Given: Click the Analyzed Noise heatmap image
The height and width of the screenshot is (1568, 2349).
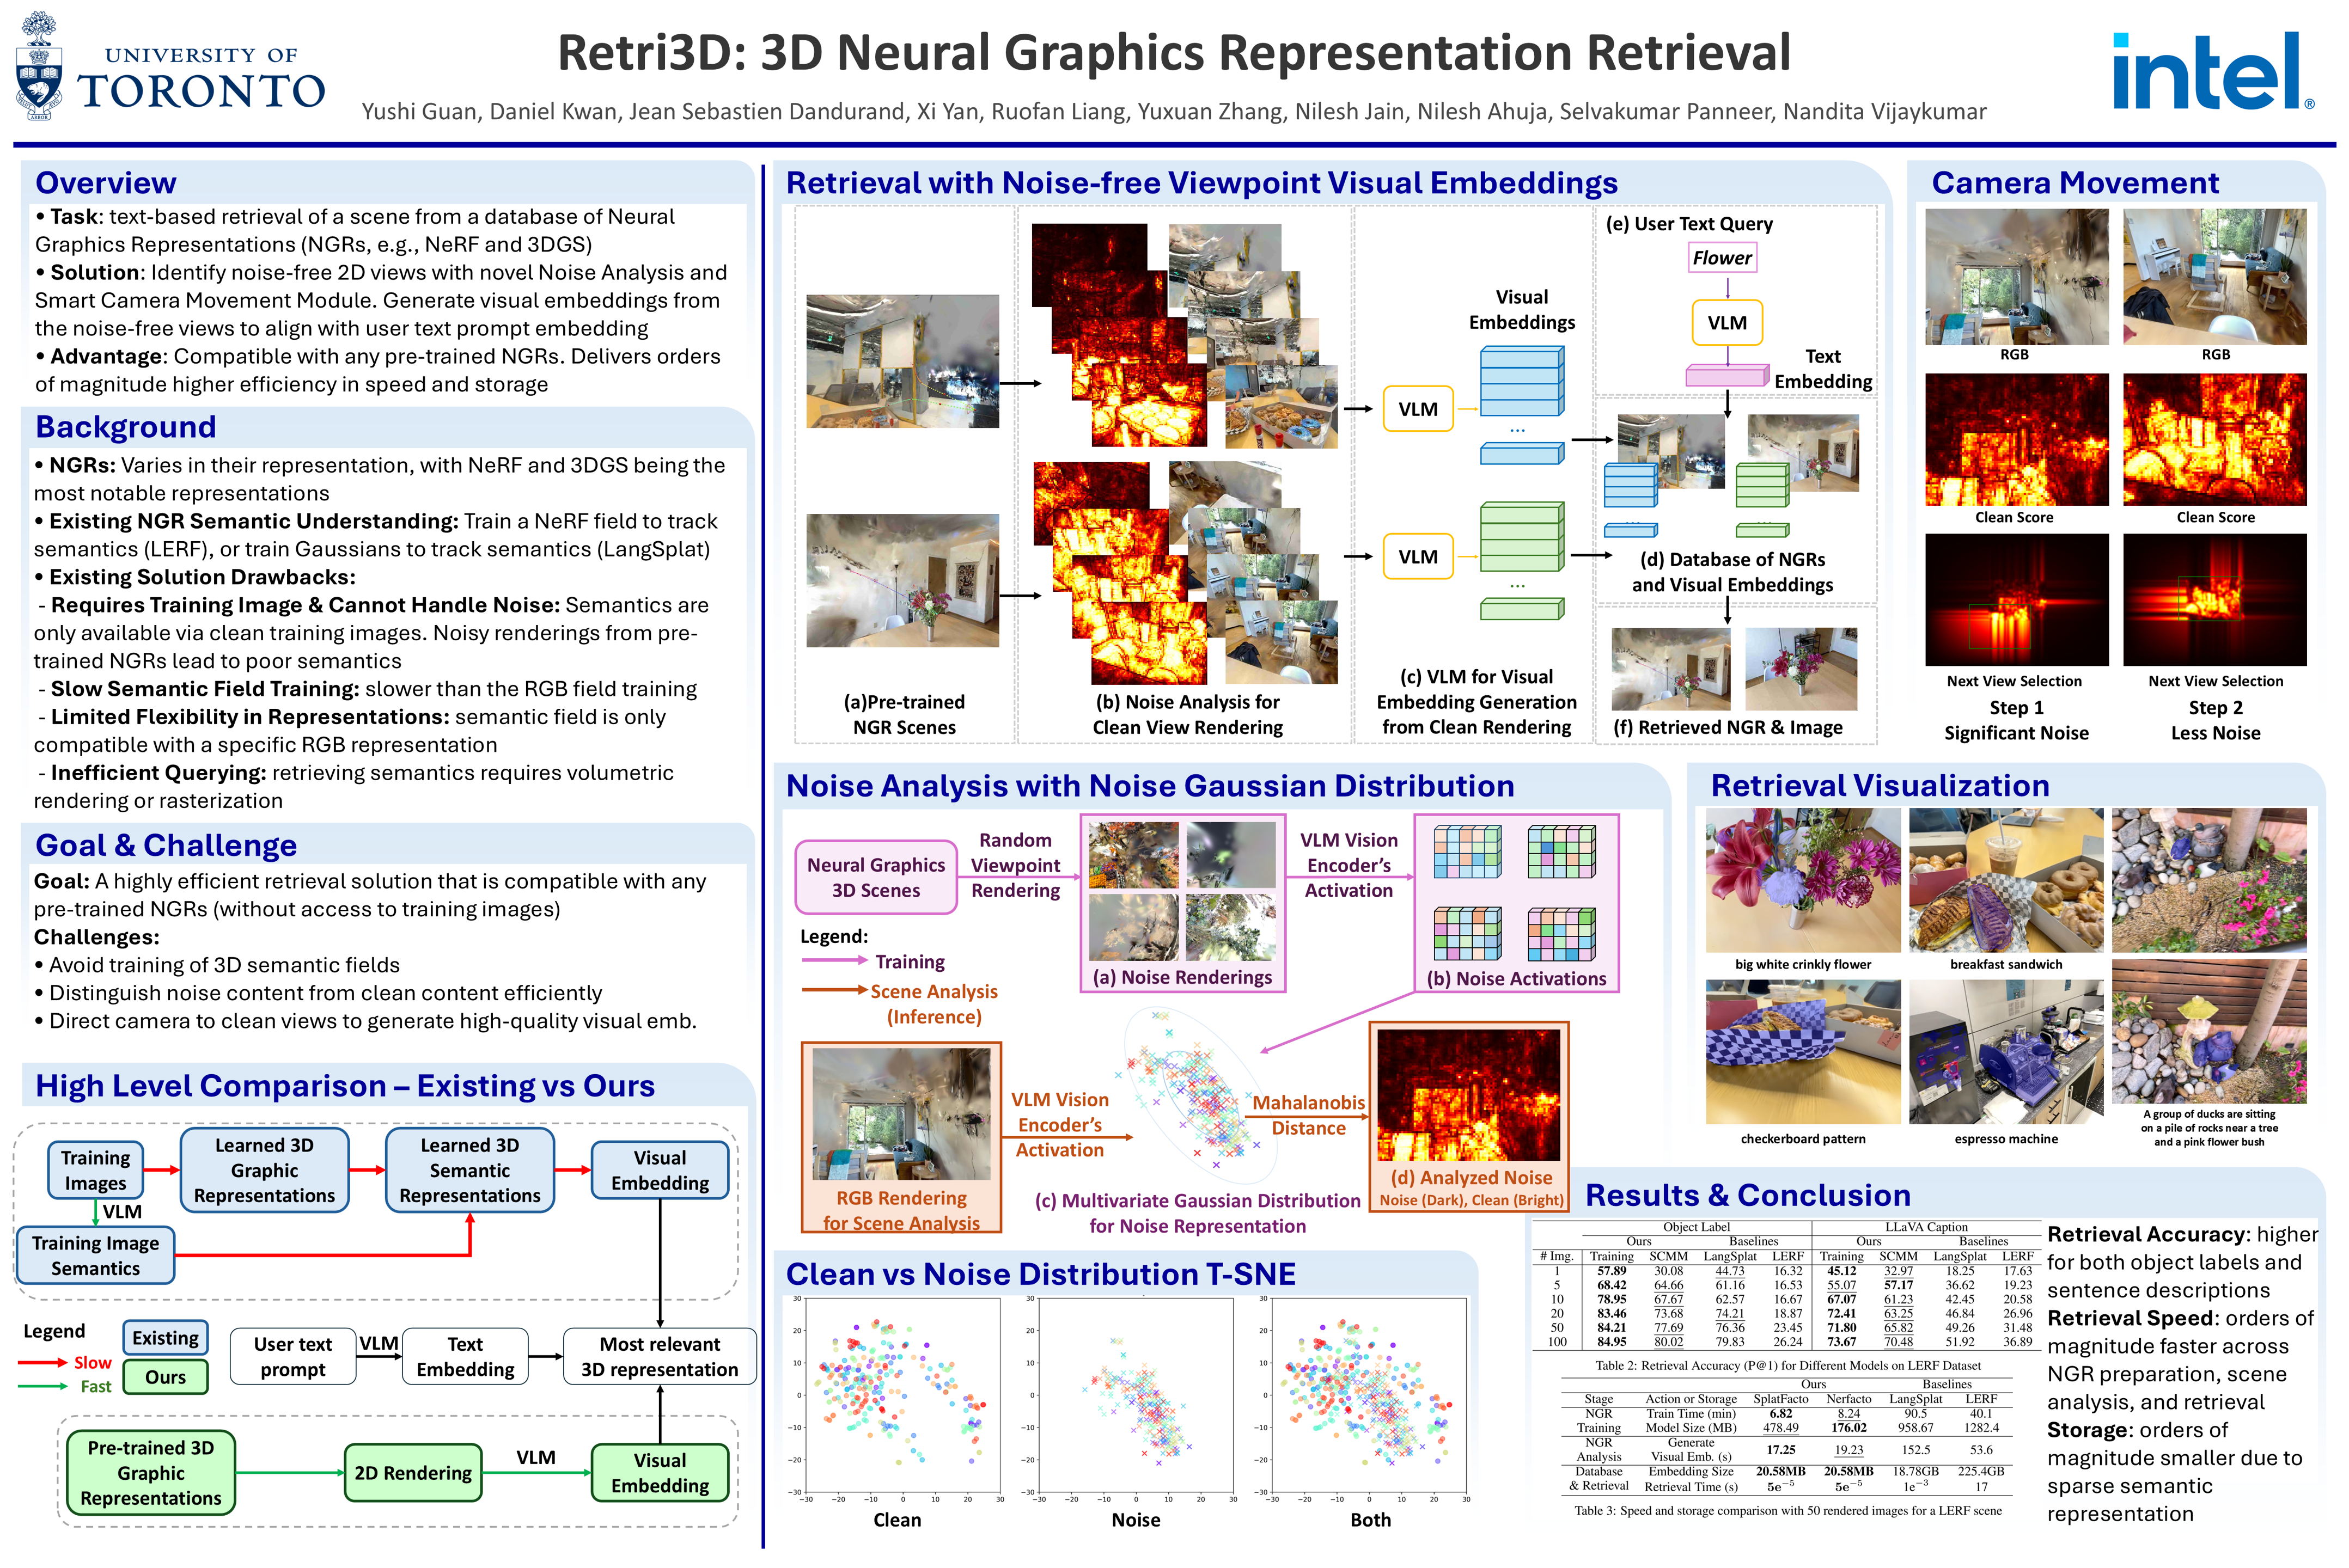Looking at the screenshot, I should coord(1468,1095).
